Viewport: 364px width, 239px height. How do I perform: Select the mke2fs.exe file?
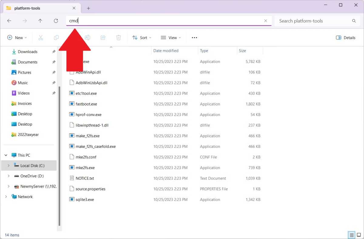85,168
